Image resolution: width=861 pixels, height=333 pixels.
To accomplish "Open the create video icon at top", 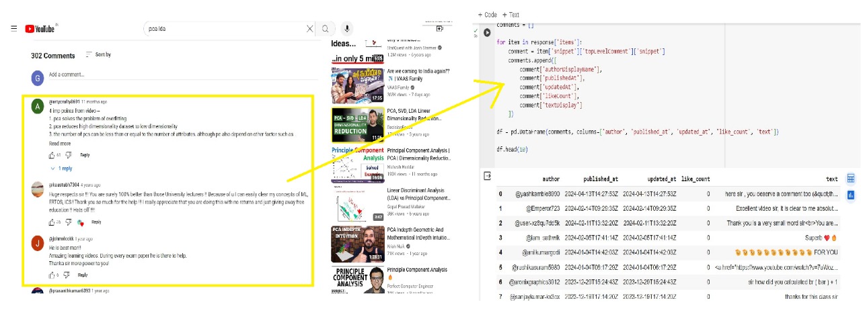I will [x=439, y=29].
